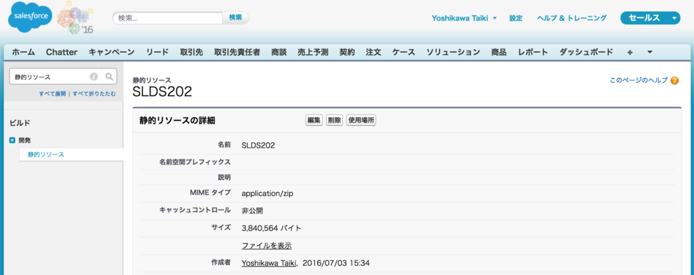This screenshot has width=694, height=275.
Task: Open the Chatter tab
Action: pyautogui.click(x=62, y=52)
